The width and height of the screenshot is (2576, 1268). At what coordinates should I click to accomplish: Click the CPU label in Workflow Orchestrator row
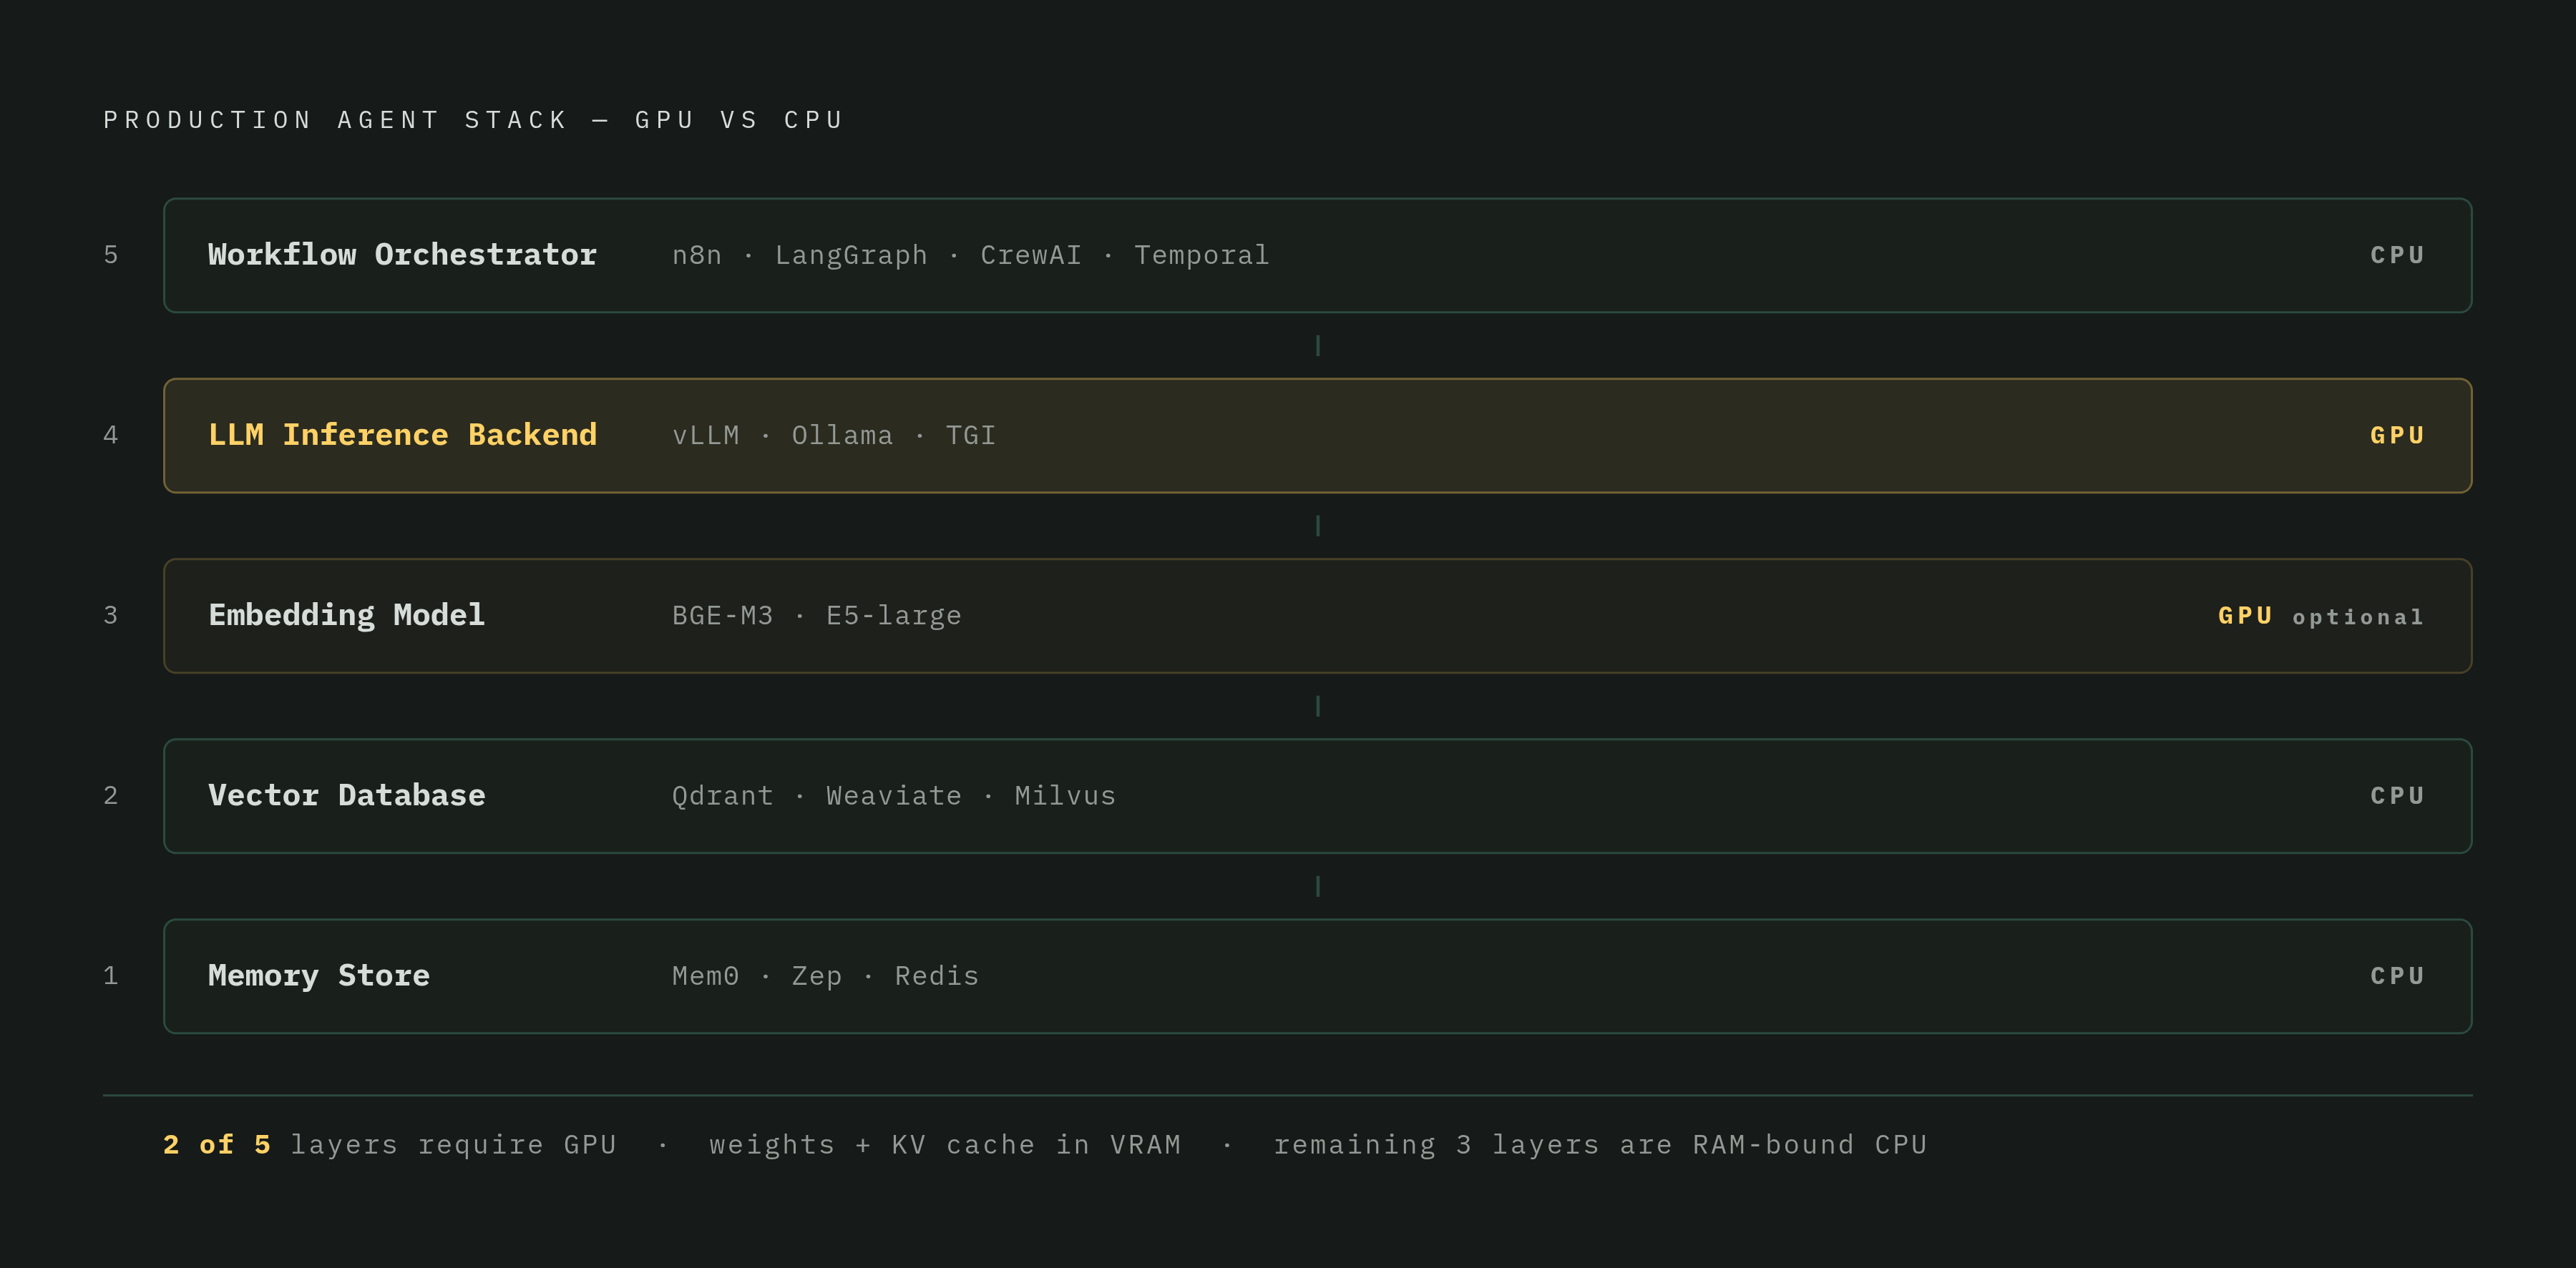coord(2398,256)
